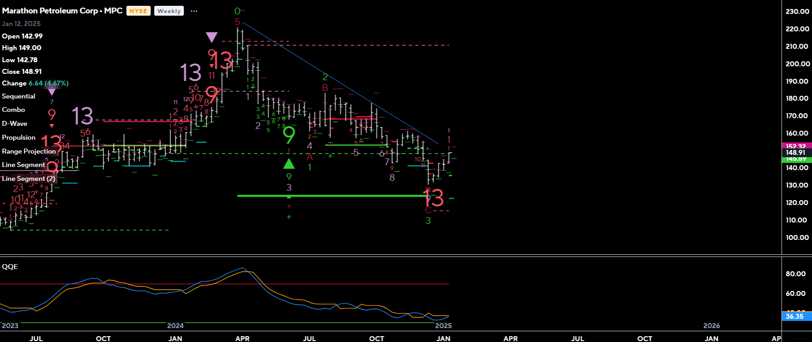Open Marathon Petroleum Corp symbol title
Screen dimensions: 812x342
[x=62, y=11]
